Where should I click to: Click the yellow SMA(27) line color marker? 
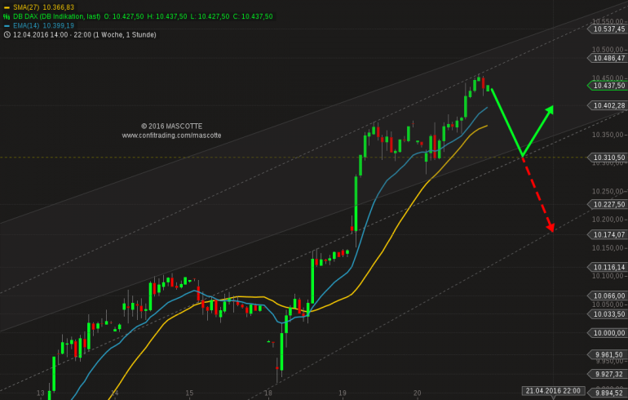tap(7, 7)
